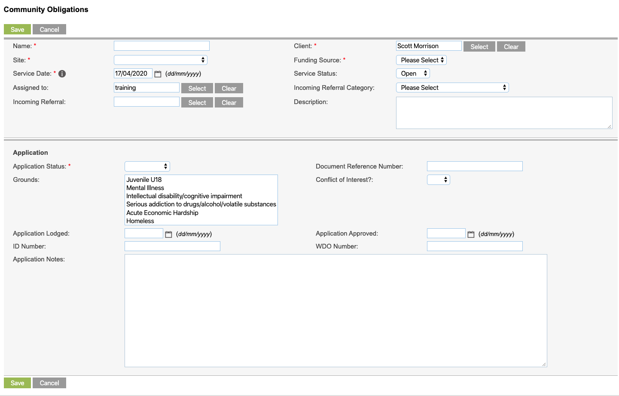This screenshot has height=396, width=619.
Task: Open the Application Status dropdown
Action: tap(147, 166)
